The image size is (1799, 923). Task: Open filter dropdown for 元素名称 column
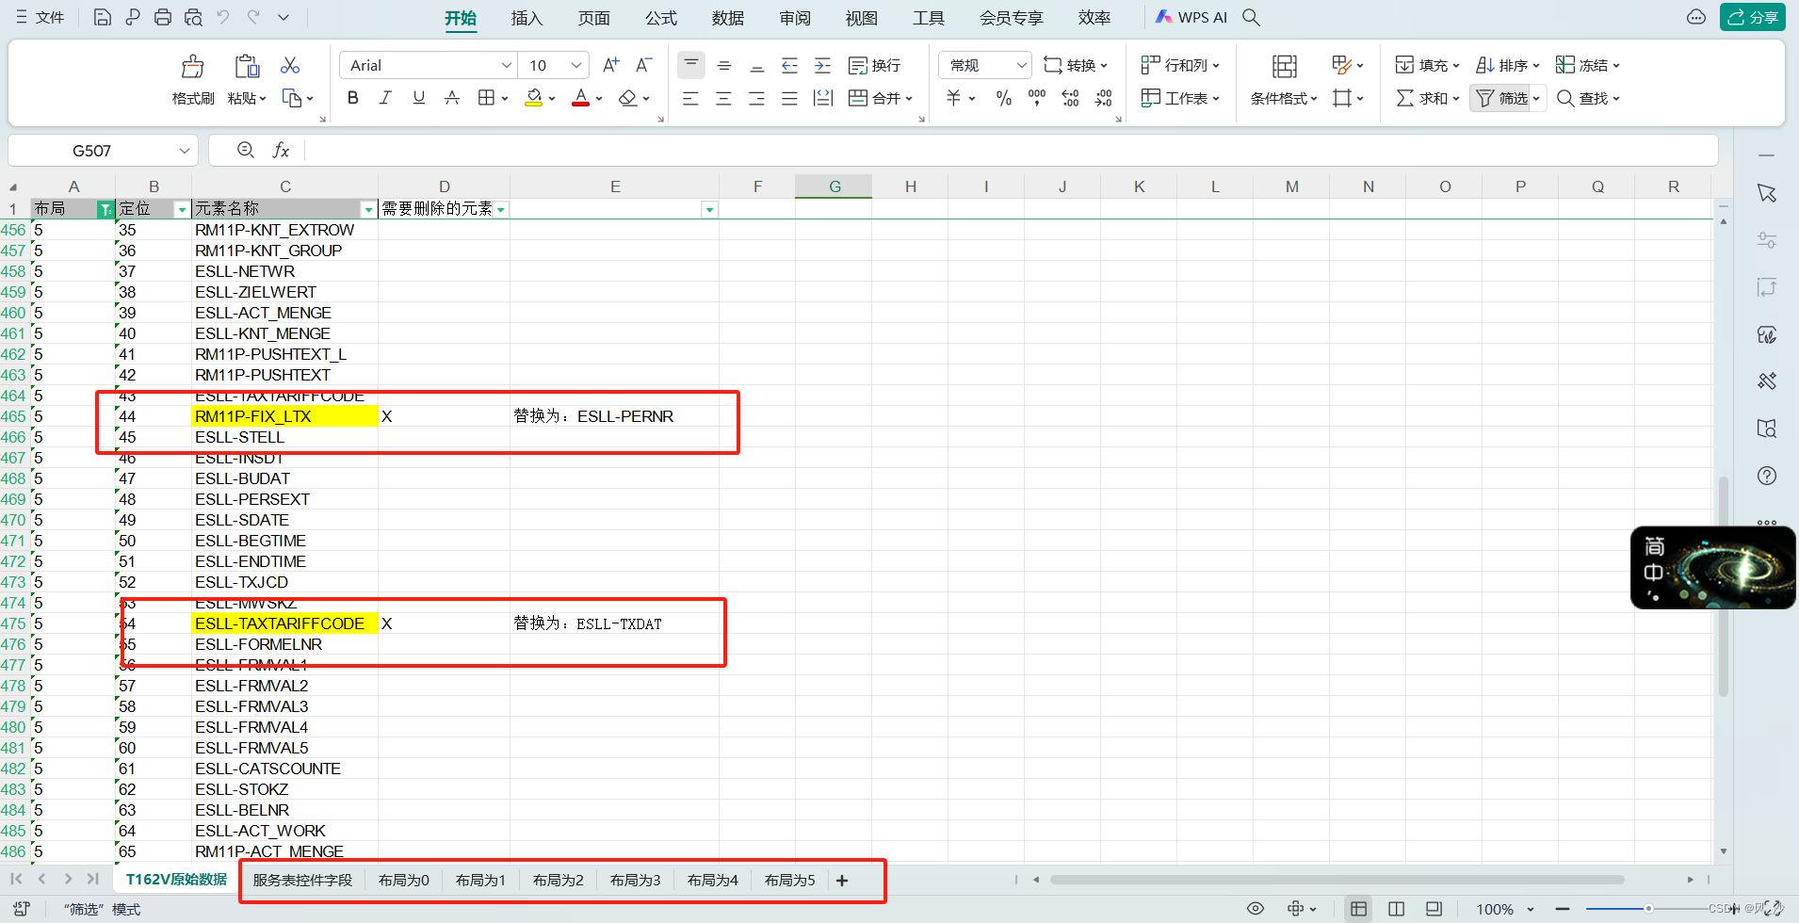pyautogui.click(x=368, y=209)
